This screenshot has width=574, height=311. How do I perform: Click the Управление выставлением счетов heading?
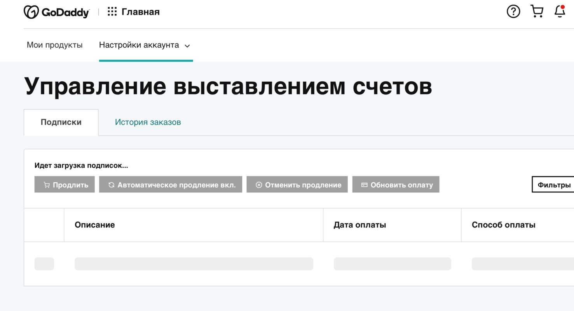229,87
